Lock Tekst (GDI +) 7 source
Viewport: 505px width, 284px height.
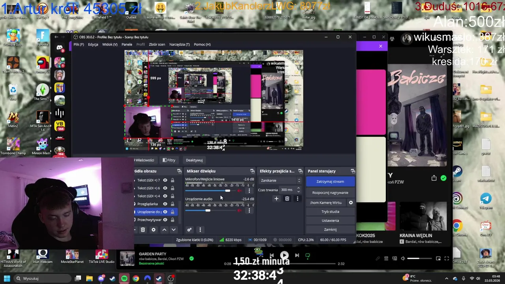click(172, 180)
